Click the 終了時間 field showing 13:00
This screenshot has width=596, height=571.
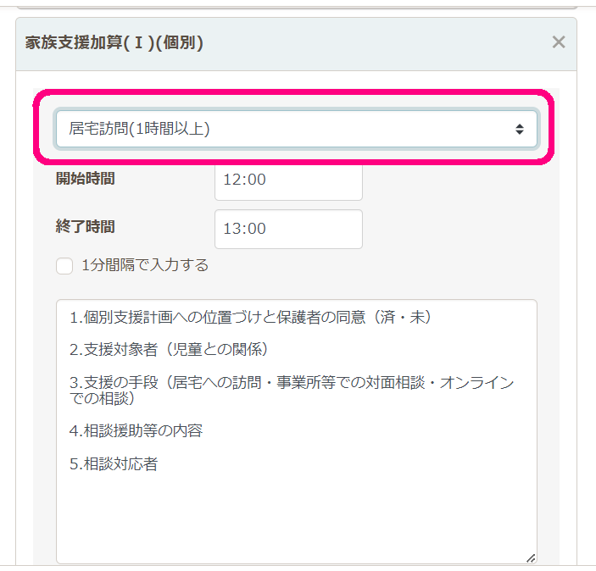tap(288, 229)
